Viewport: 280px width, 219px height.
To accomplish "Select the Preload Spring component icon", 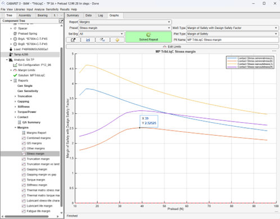I will coord(15,34).
